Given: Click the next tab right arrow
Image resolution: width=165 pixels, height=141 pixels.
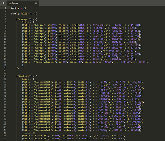Looking at the screenshot, I should [x=4, y=3].
